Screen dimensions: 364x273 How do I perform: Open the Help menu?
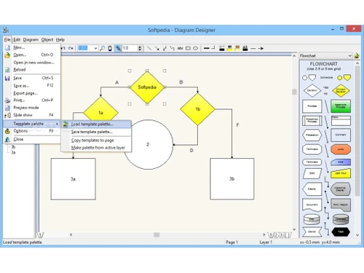[x=60, y=39]
